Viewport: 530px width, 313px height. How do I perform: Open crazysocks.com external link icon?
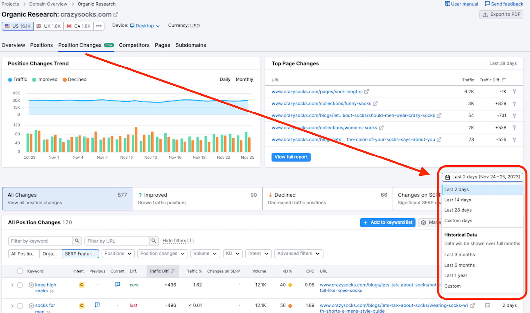click(116, 15)
